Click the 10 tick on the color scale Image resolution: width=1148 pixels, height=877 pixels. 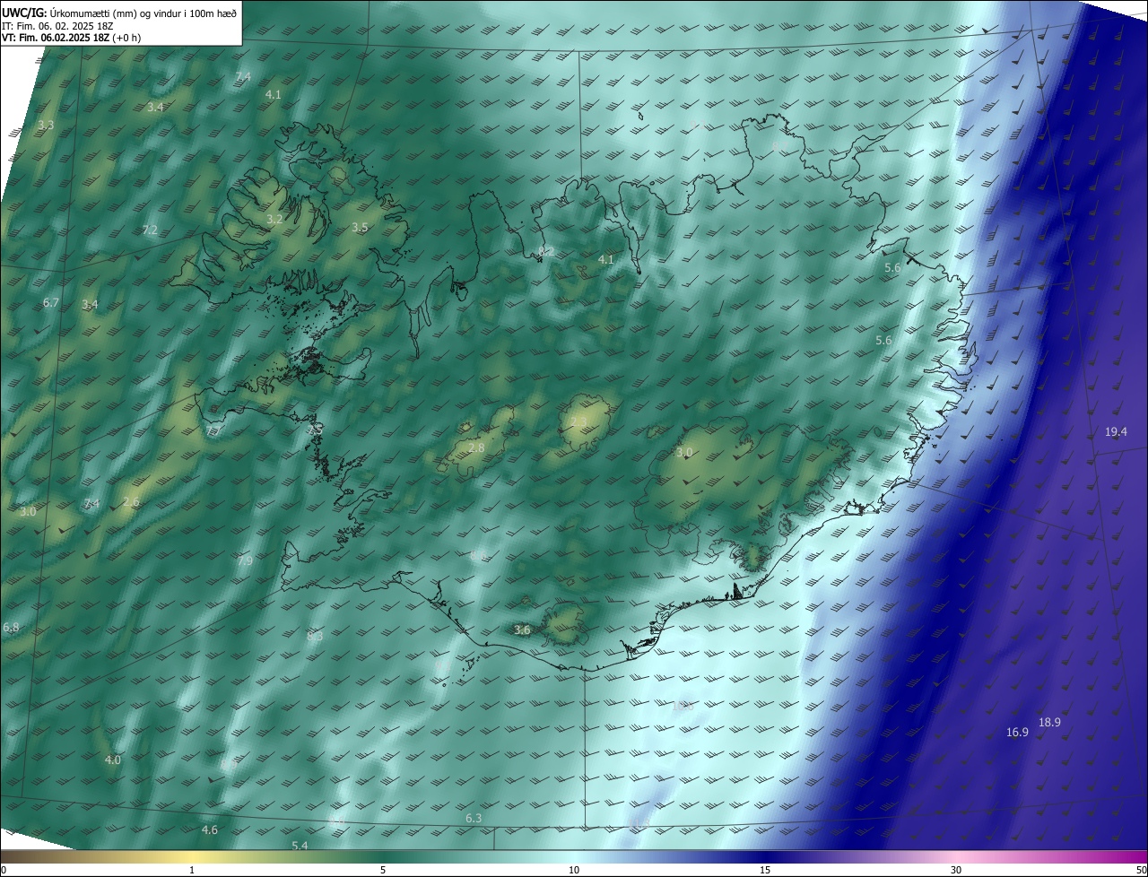point(574,871)
